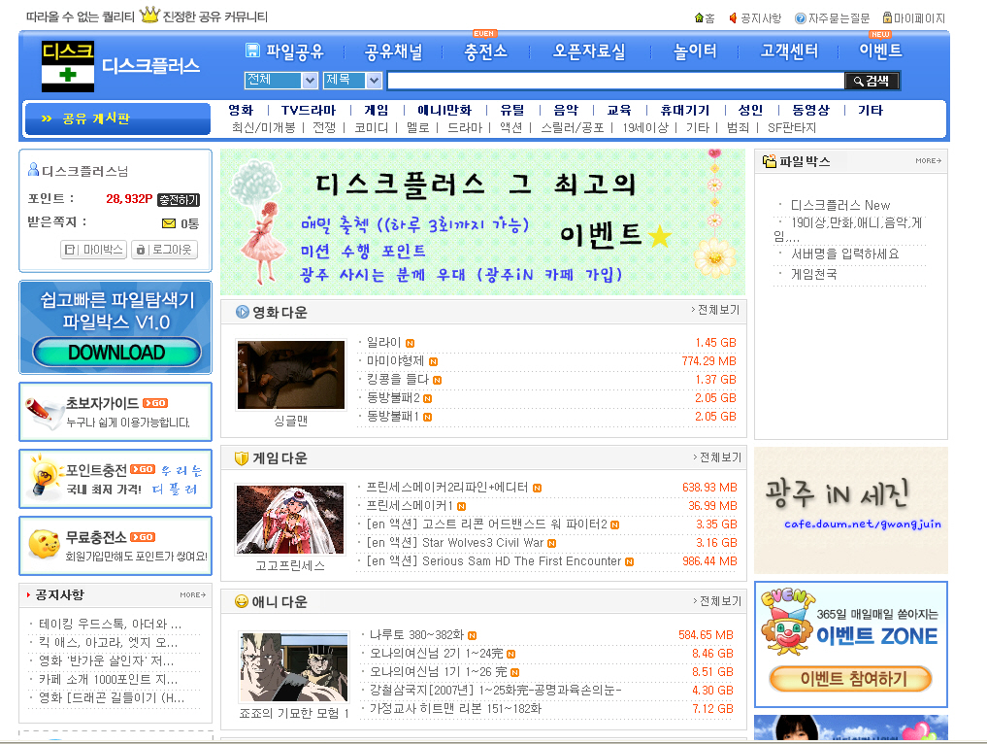Click the 영화 다운 play icon

[243, 312]
